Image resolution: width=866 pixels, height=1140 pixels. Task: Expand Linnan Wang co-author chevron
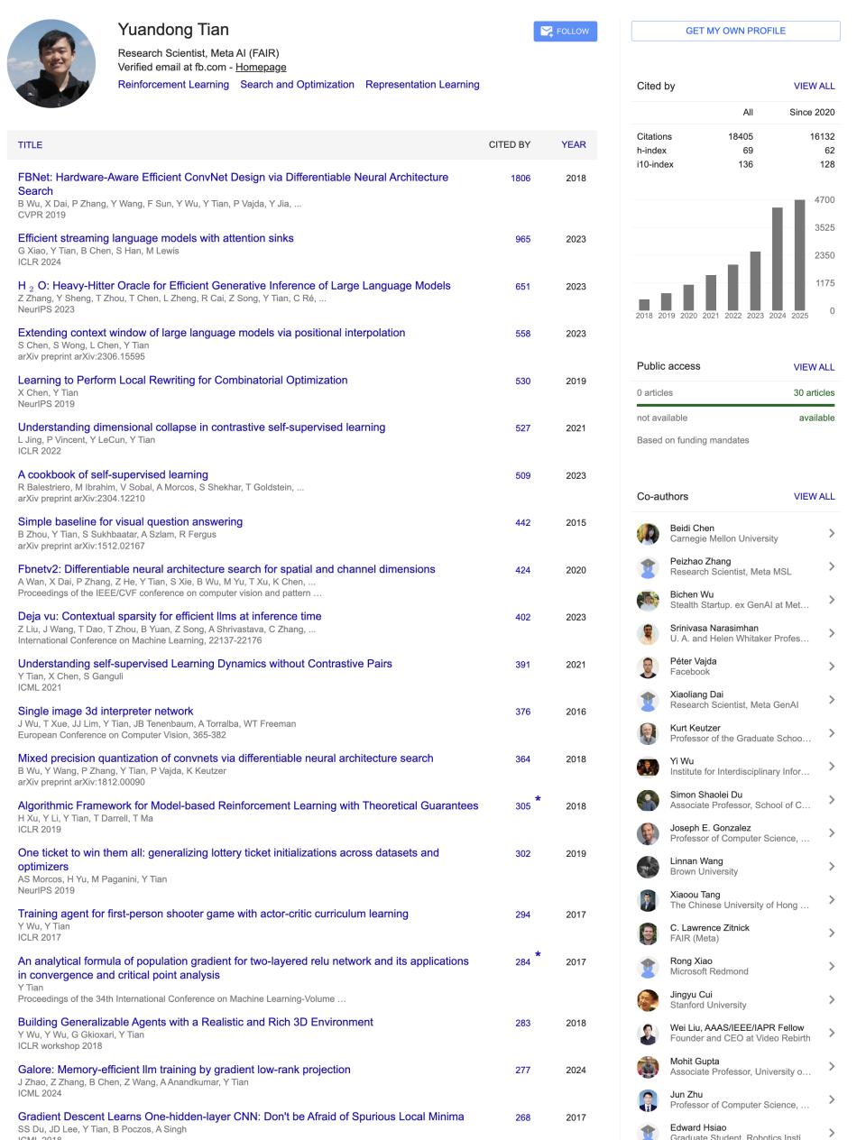point(831,868)
